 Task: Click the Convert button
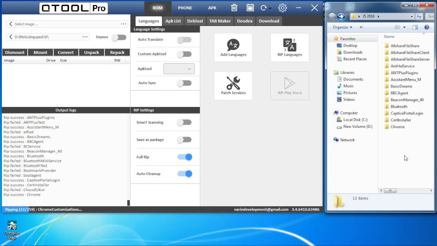66,53
